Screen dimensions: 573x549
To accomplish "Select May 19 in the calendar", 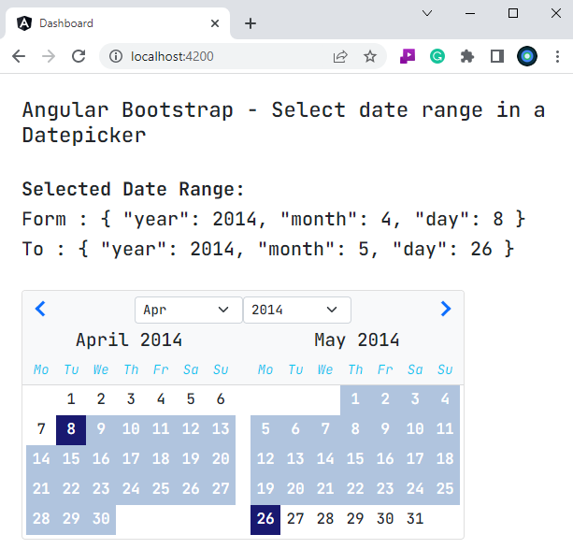I will tap(265, 488).
